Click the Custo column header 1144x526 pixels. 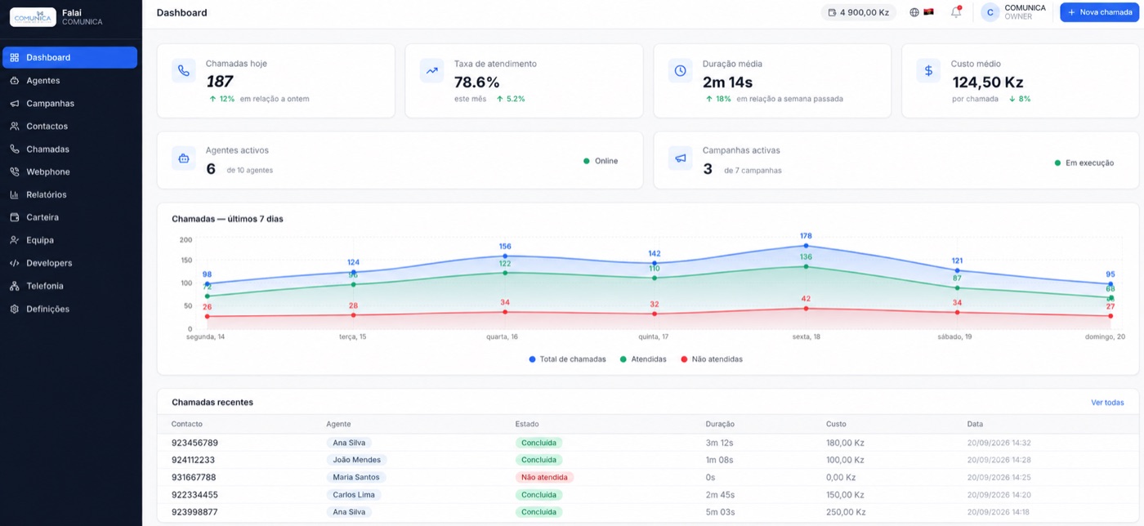(x=837, y=424)
